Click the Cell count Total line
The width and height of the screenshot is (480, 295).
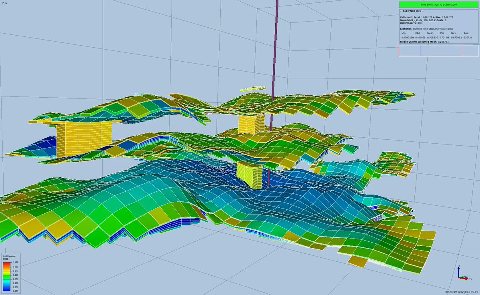(x=426, y=17)
